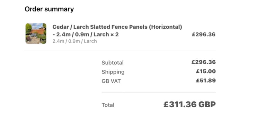
Task: Click the word (Horizontal) in product name
Action: 166,27
